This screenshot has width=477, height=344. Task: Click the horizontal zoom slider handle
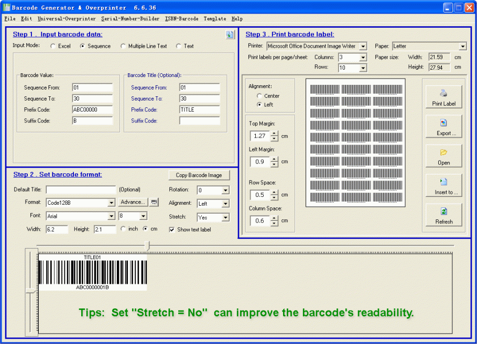pyautogui.click(x=148, y=245)
